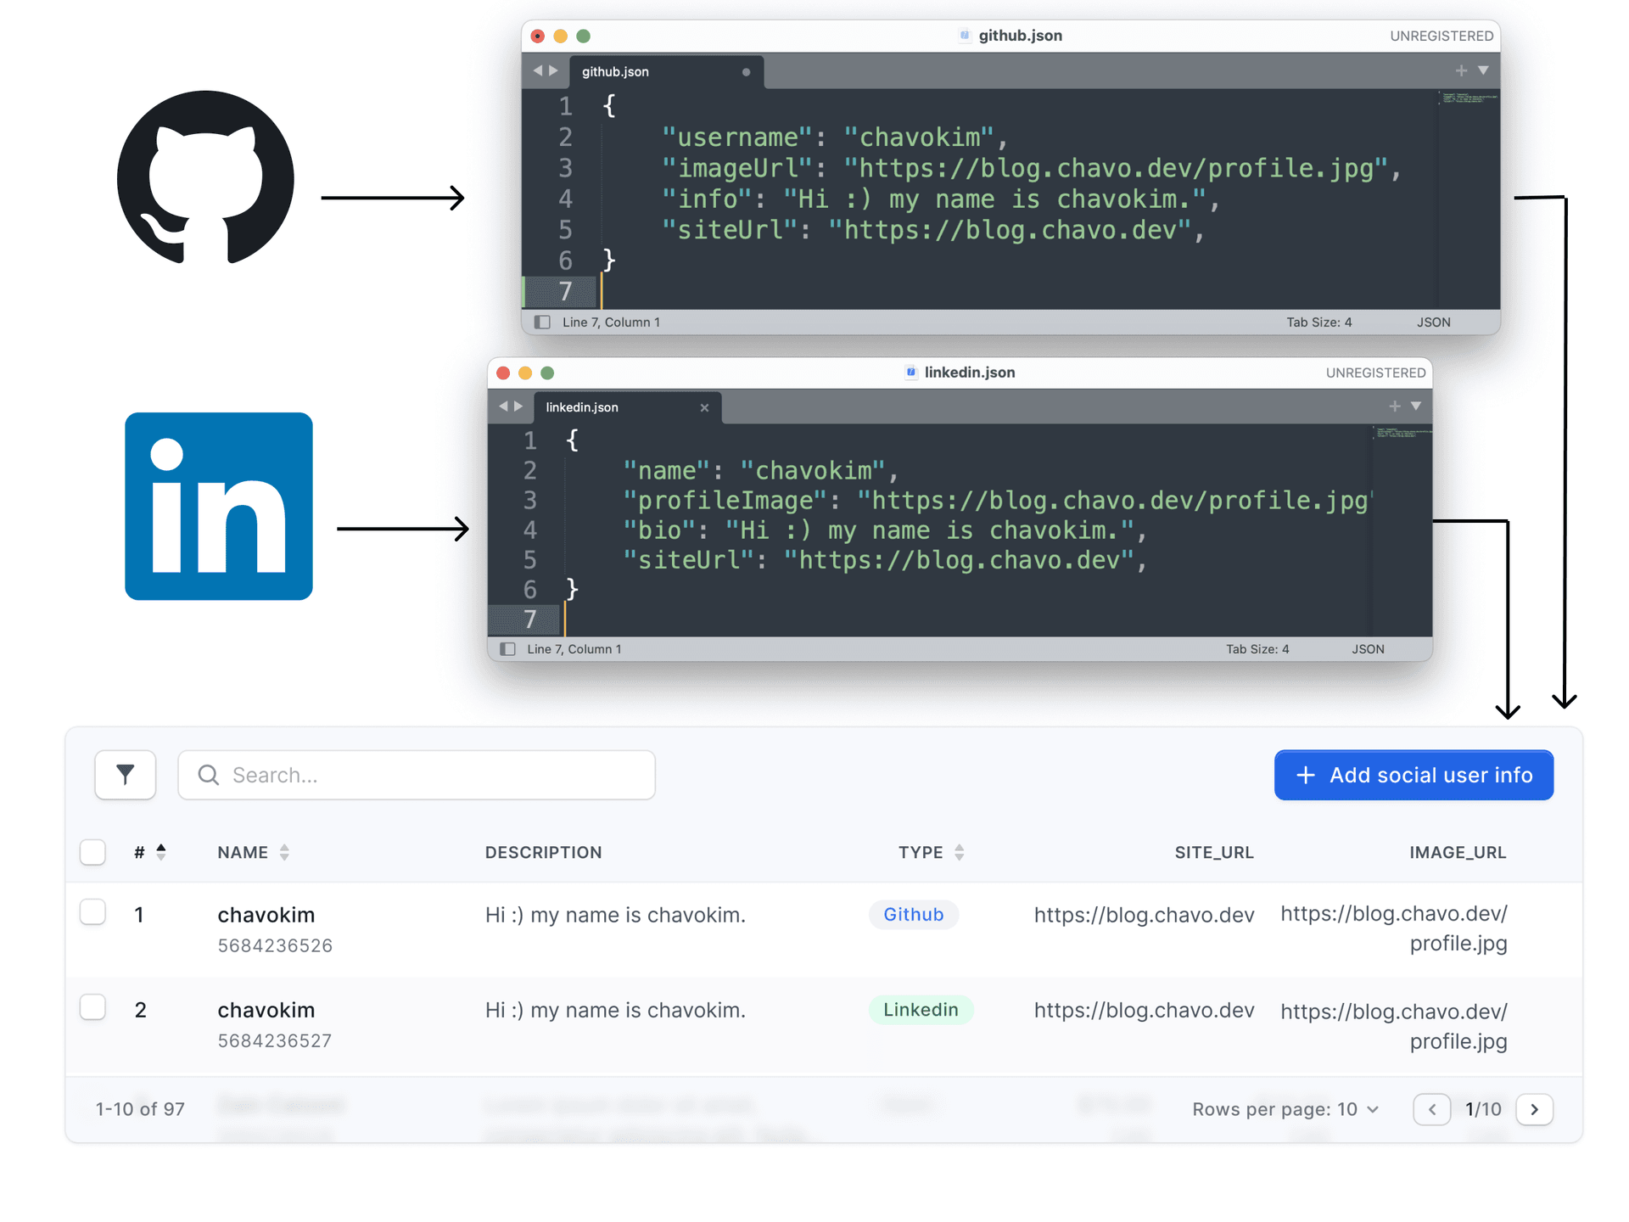Screen dimensions: 1629x1222
Task: Click 1-10 of 97 count text
Action: tap(140, 1109)
